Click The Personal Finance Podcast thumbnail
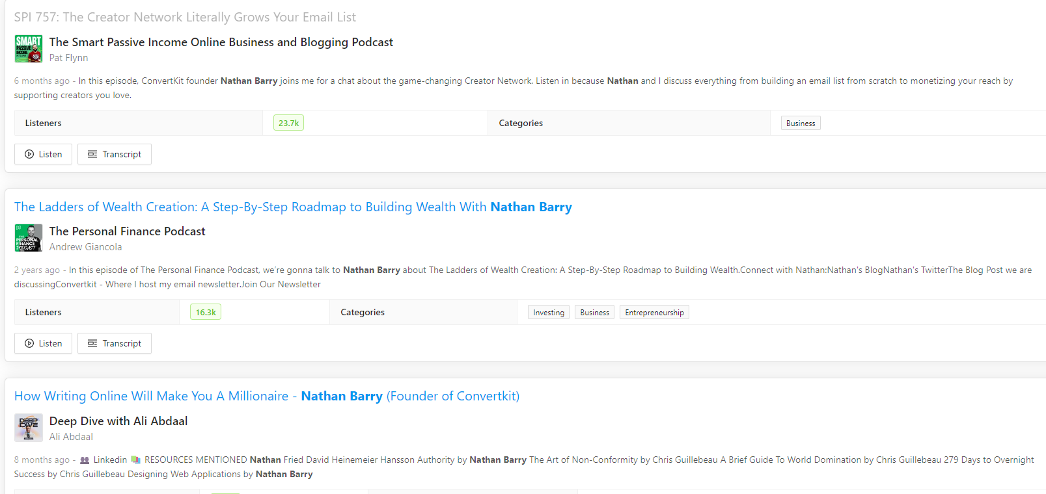Viewport: 1046px width, 494px height. click(29, 238)
